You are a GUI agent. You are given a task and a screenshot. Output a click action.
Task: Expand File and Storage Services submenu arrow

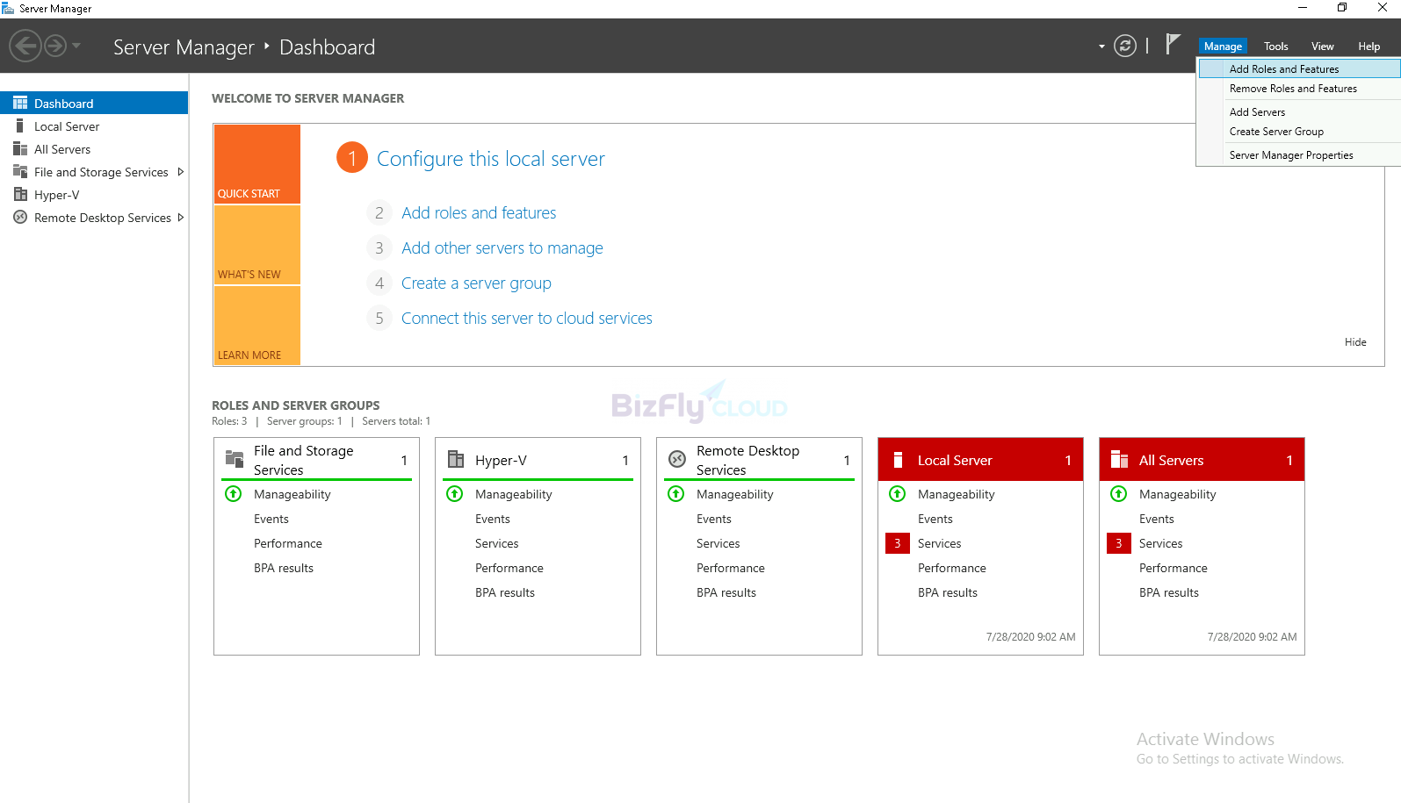pyautogui.click(x=181, y=172)
